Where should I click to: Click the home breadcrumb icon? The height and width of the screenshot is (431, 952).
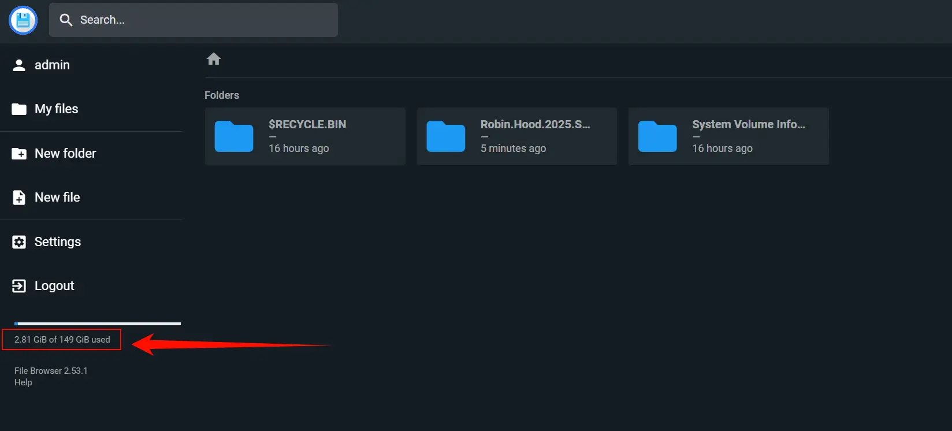[214, 59]
